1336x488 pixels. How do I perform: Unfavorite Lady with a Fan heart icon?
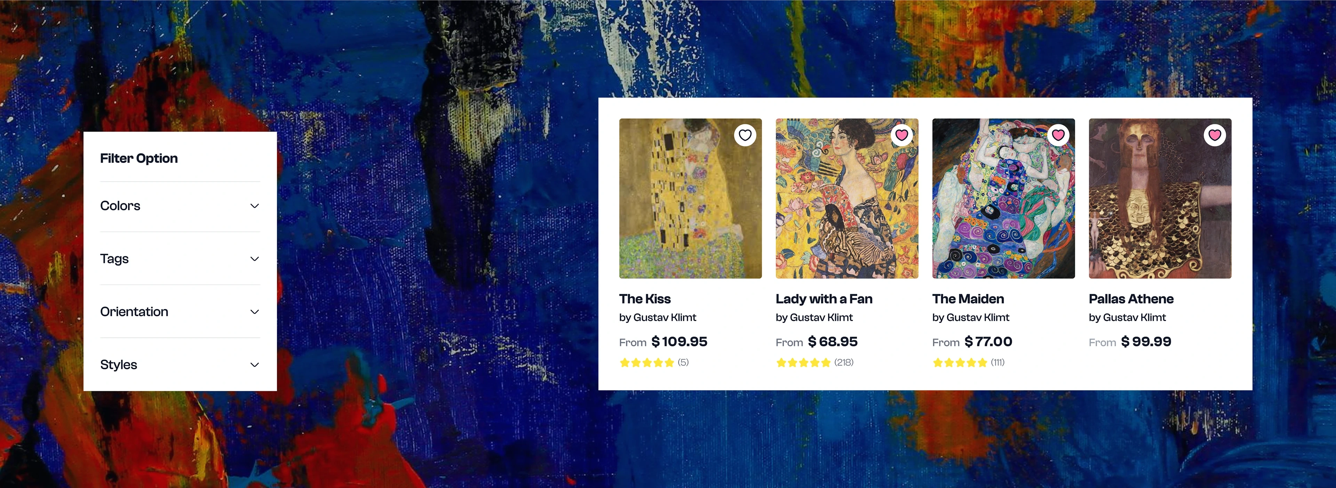point(901,135)
